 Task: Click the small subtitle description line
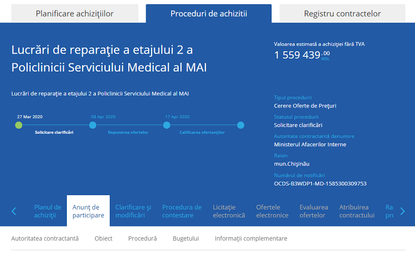100,94
